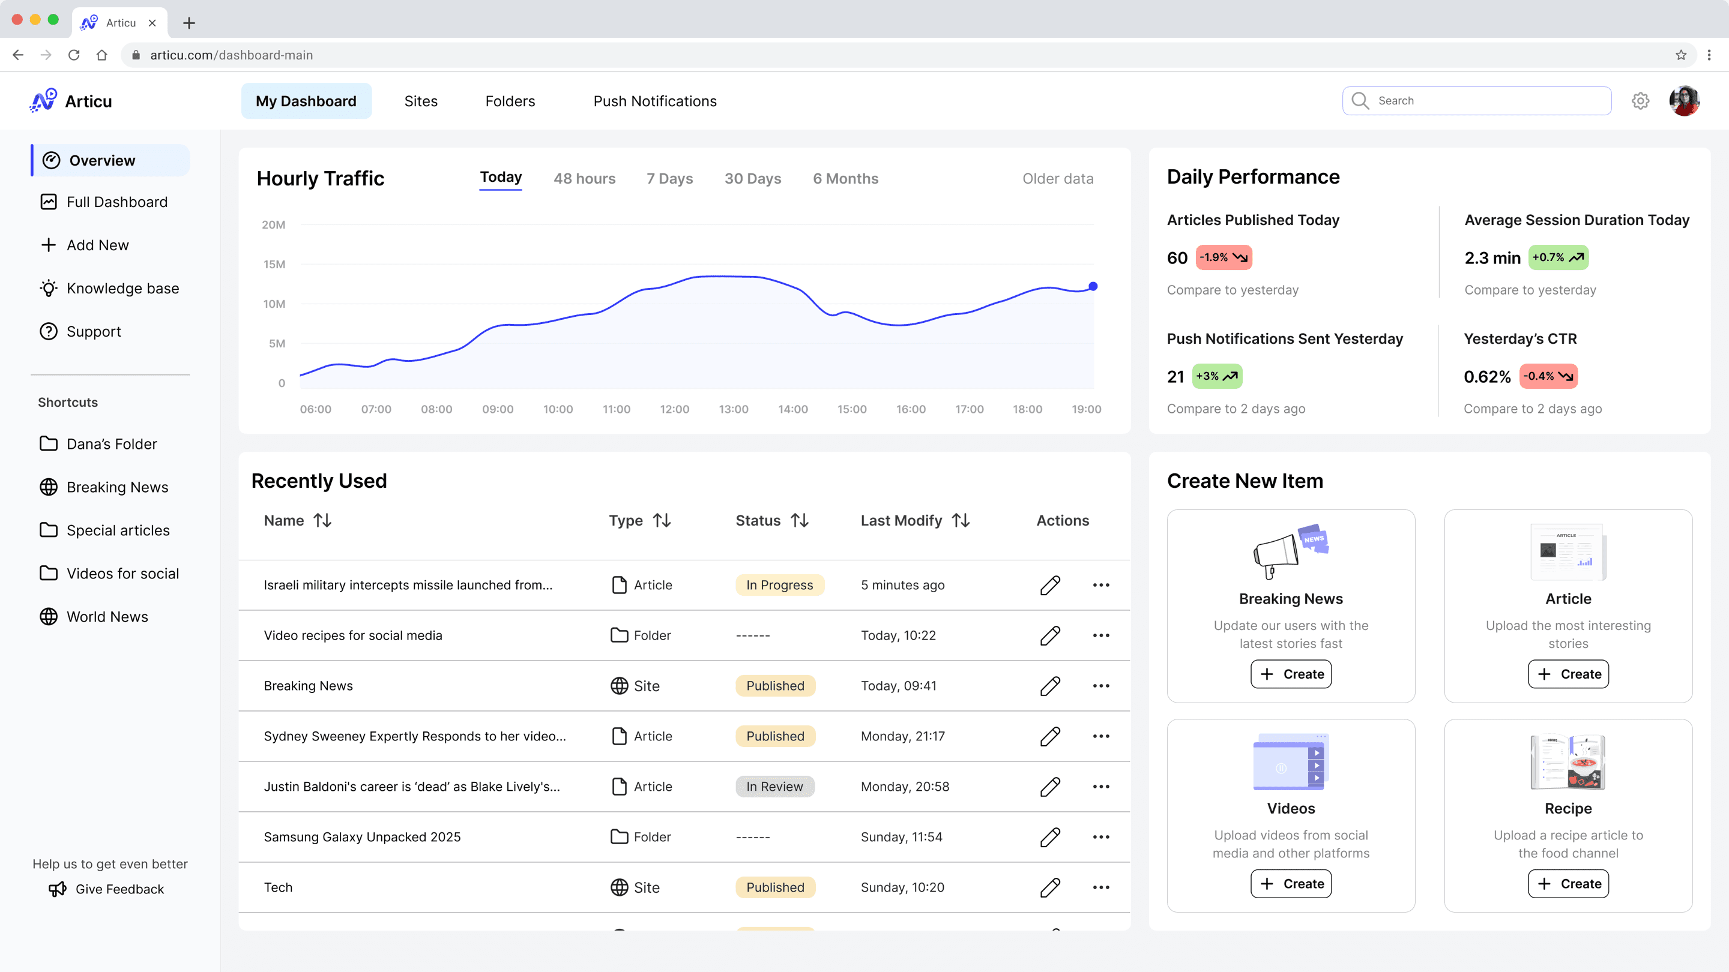Click Add New in sidebar
1729x972 pixels.
85,245
